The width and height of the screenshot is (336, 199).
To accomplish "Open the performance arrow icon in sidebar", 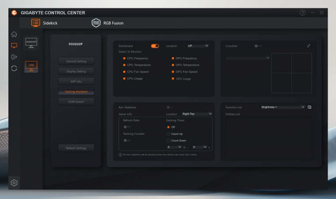I will [x=14, y=57].
